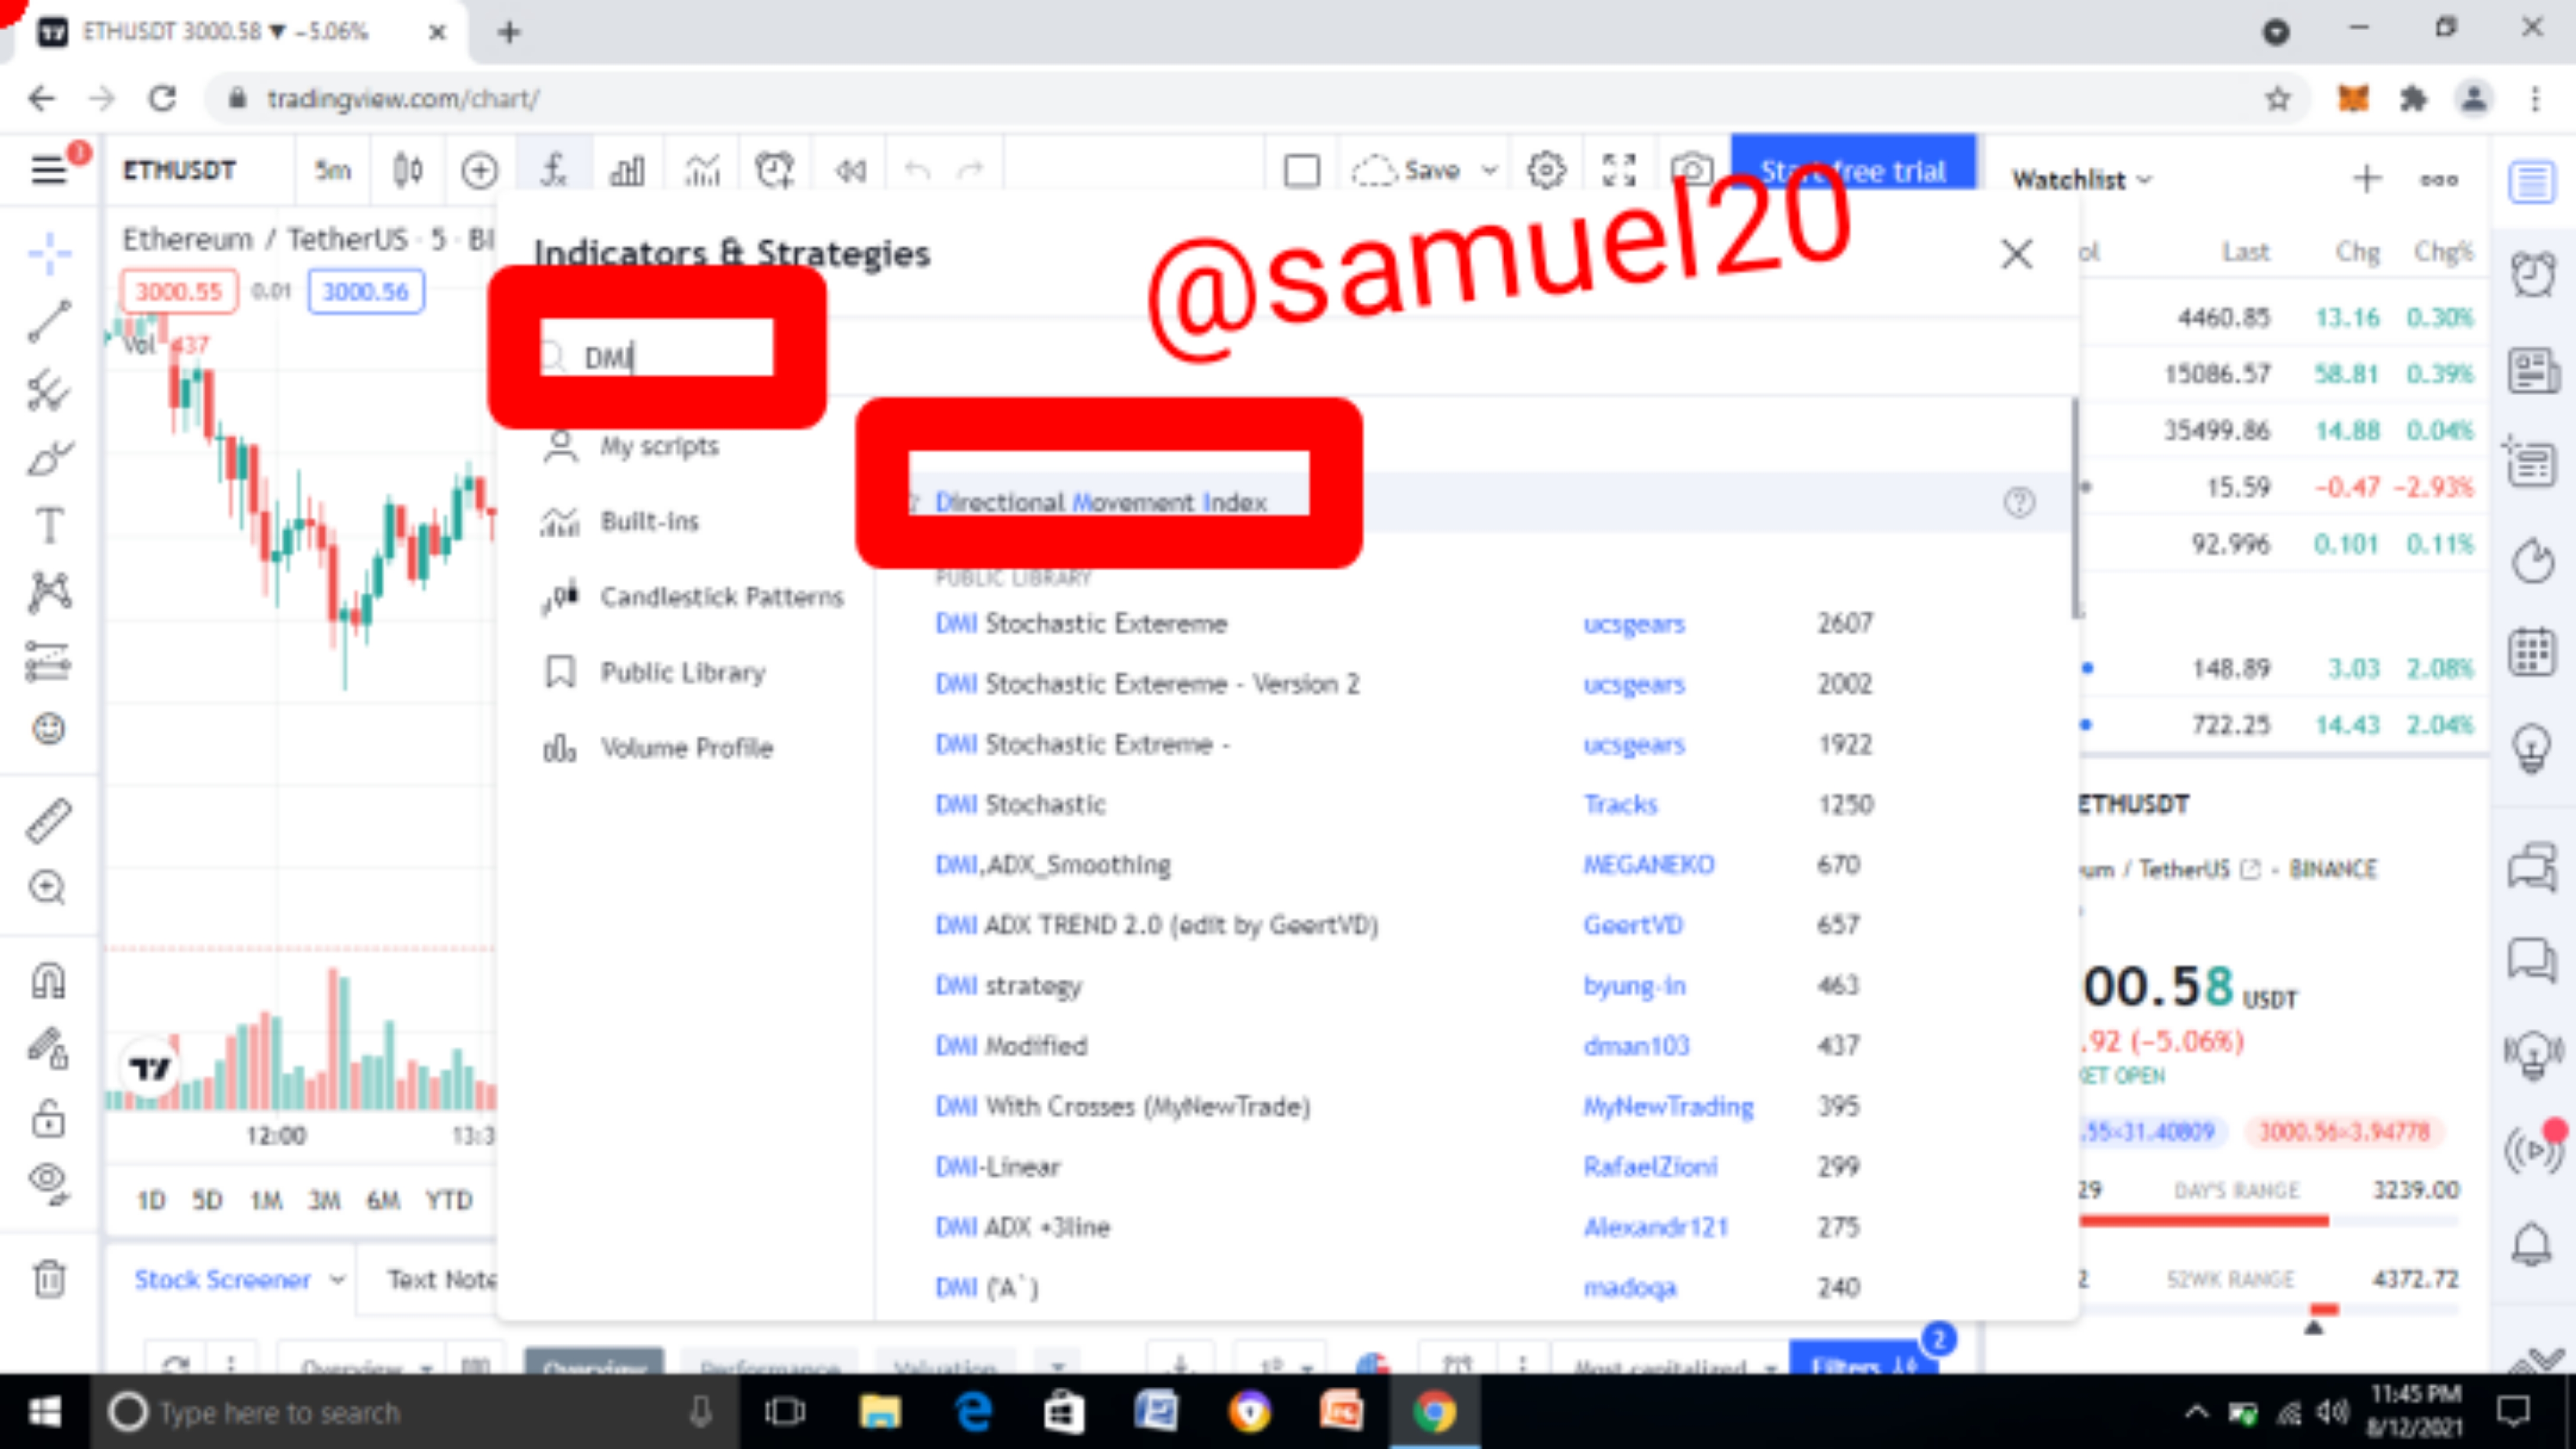Click the Windows Start button

(x=45, y=1412)
